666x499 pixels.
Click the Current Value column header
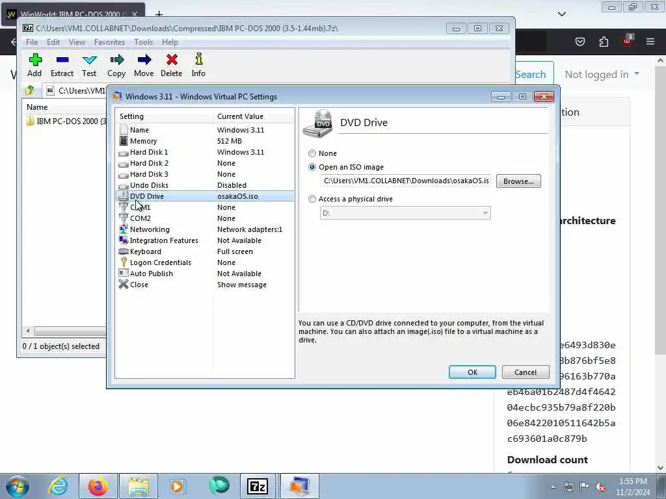[254, 116]
